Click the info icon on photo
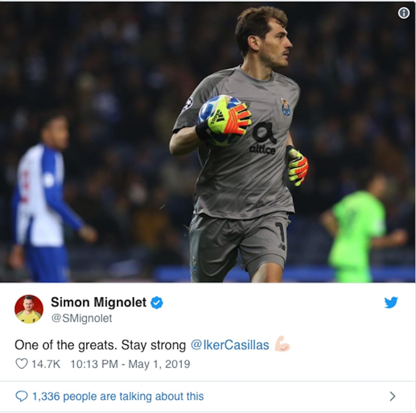Screen dimensions: 416x413 pyautogui.click(x=404, y=13)
